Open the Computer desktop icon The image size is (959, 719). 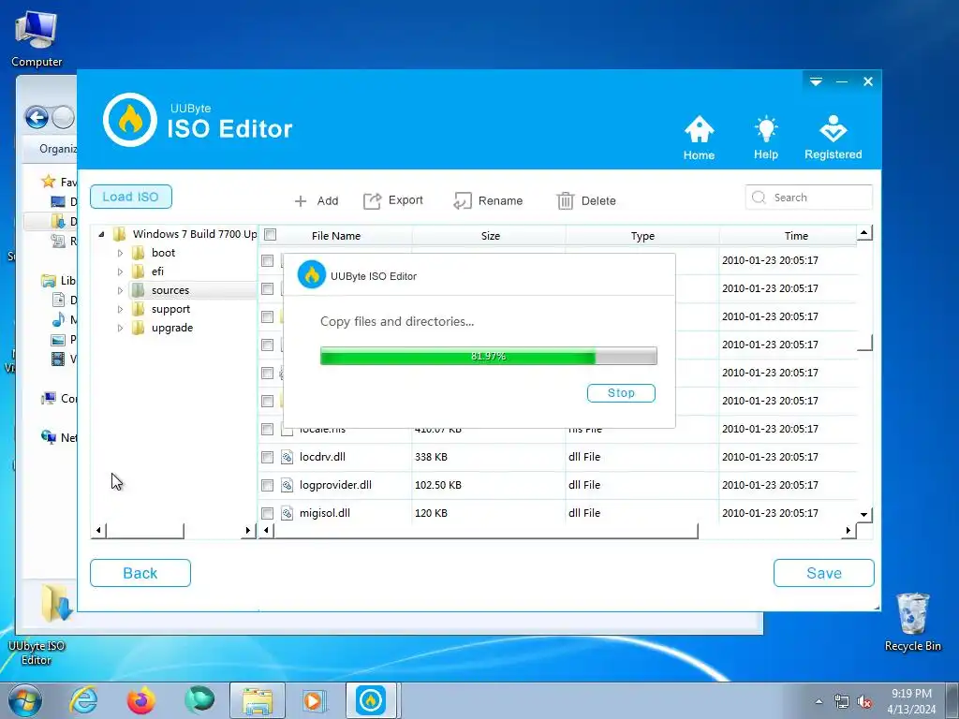tap(37, 38)
